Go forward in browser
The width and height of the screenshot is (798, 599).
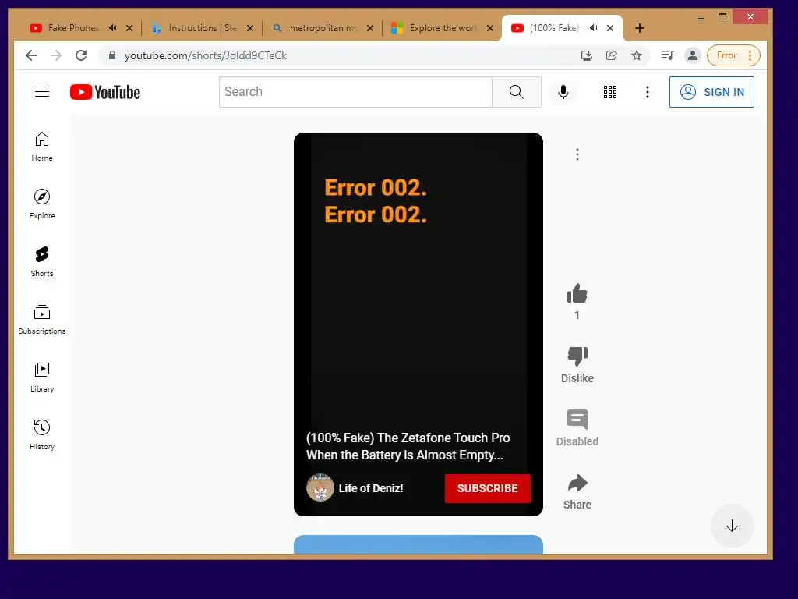(x=56, y=55)
